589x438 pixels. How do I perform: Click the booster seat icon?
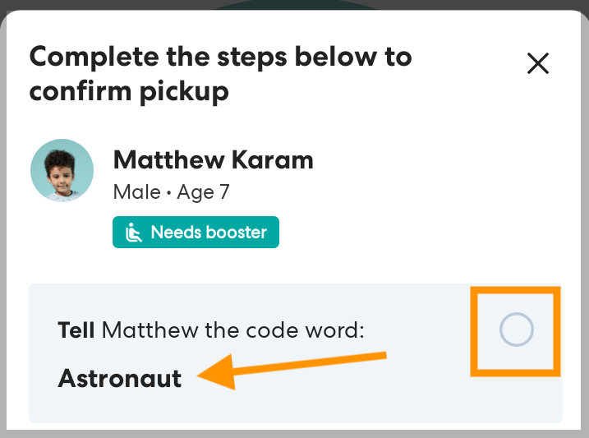coord(133,233)
